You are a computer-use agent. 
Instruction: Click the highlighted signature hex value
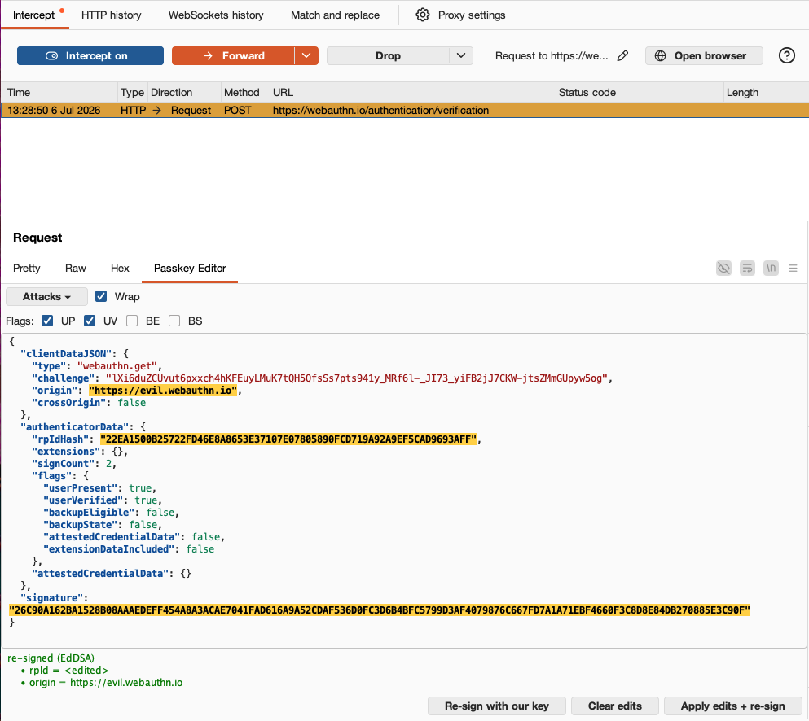[380, 610]
